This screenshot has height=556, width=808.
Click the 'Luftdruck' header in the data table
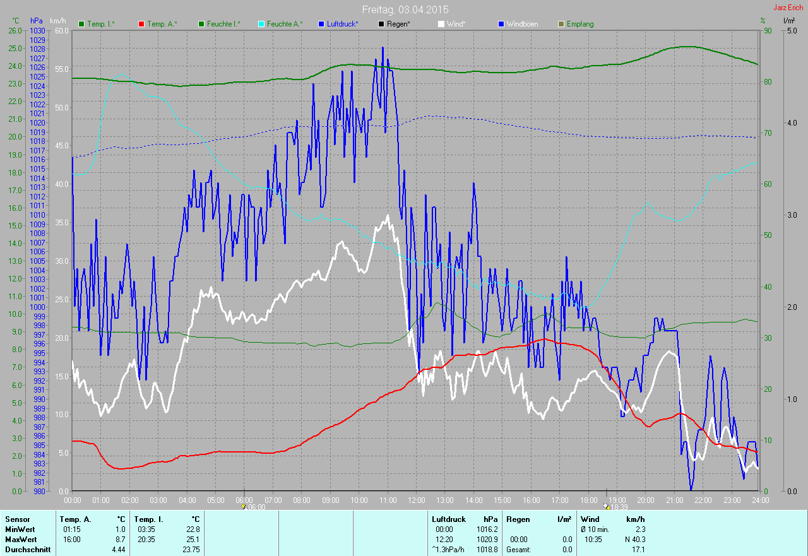[x=449, y=519]
